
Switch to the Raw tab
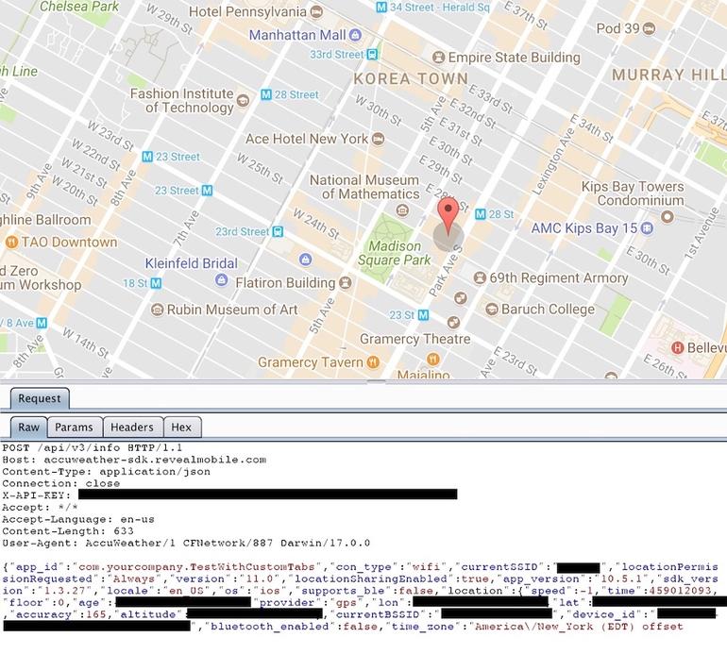click(28, 428)
